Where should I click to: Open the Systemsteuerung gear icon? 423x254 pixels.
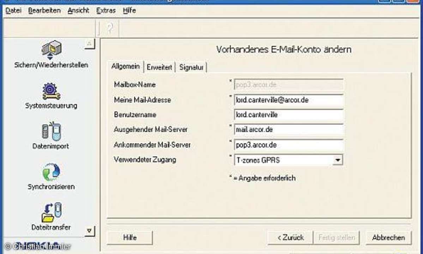click(x=51, y=91)
